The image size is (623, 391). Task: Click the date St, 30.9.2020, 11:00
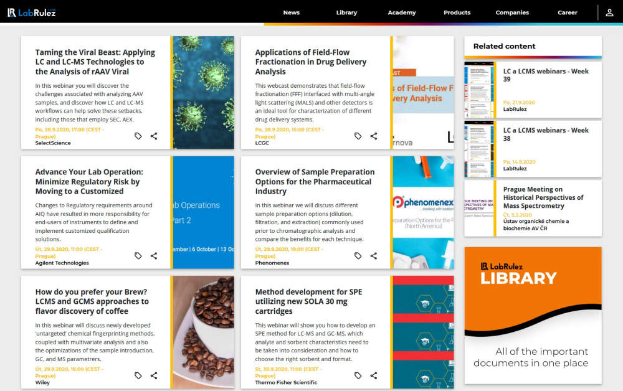289,372
